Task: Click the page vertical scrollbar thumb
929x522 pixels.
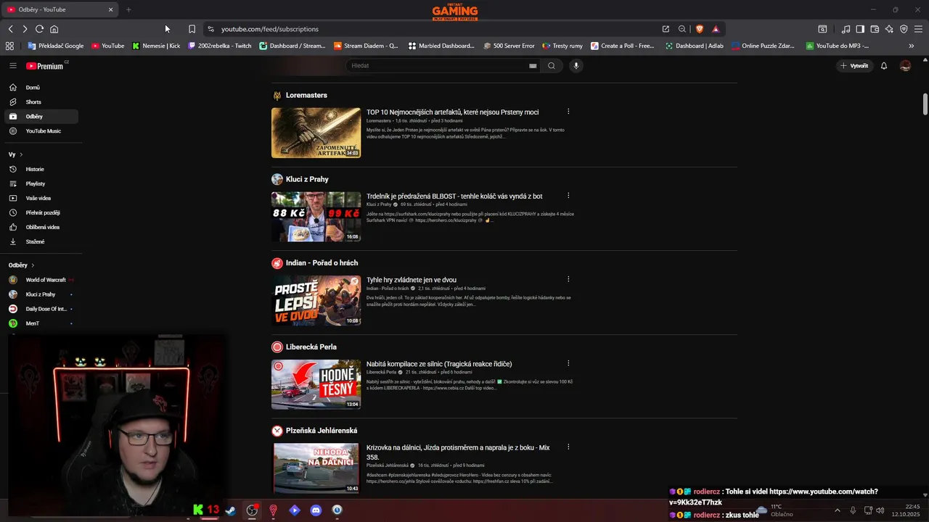Action: (925, 104)
